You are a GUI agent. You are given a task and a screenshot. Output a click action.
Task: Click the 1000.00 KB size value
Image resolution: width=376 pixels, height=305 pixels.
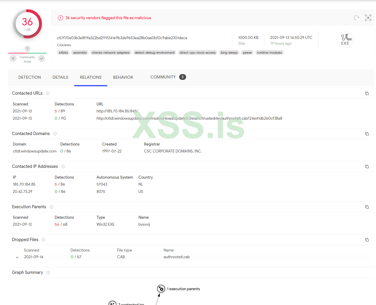(248, 37)
